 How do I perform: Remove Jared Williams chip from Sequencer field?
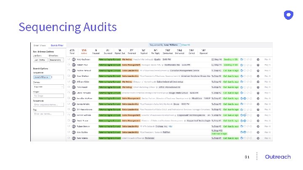pyautogui.click(x=50, y=77)
